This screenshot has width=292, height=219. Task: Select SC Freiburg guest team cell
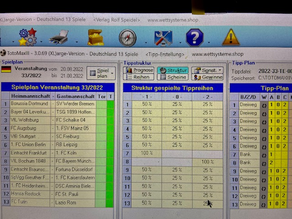tap(75, 136)
